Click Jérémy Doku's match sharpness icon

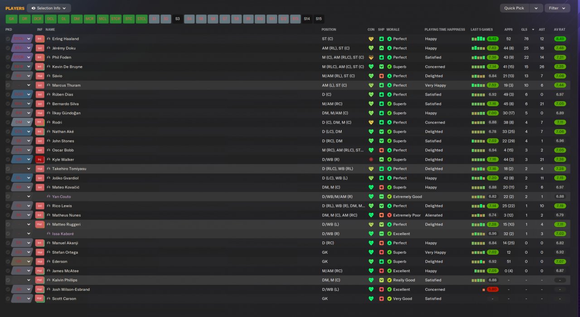[382, 48]
